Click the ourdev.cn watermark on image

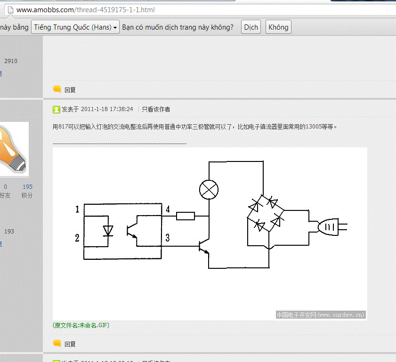321,315
